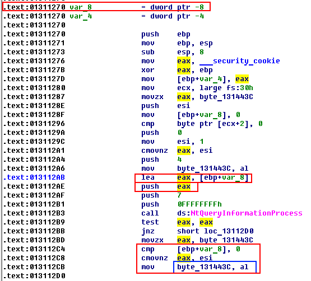Click the 'ebp, esp' operands
Viewport: 311px width, 281px height.
195,43
